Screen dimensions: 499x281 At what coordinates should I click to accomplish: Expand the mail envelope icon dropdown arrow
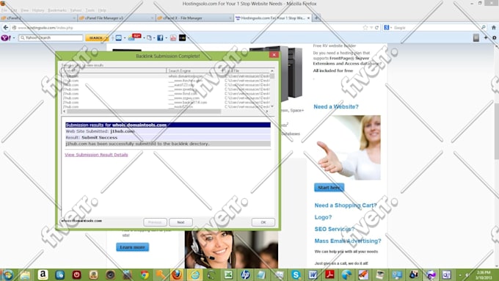tap(125, 38)
